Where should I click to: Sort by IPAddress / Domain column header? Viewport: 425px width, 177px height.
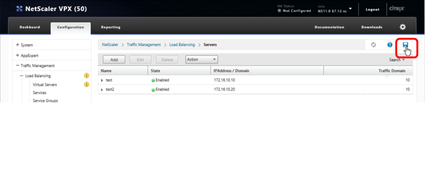[x=267, y=71]
